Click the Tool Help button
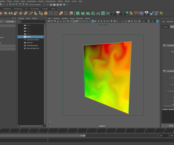The image size is (174, 145). pos(10,21)
